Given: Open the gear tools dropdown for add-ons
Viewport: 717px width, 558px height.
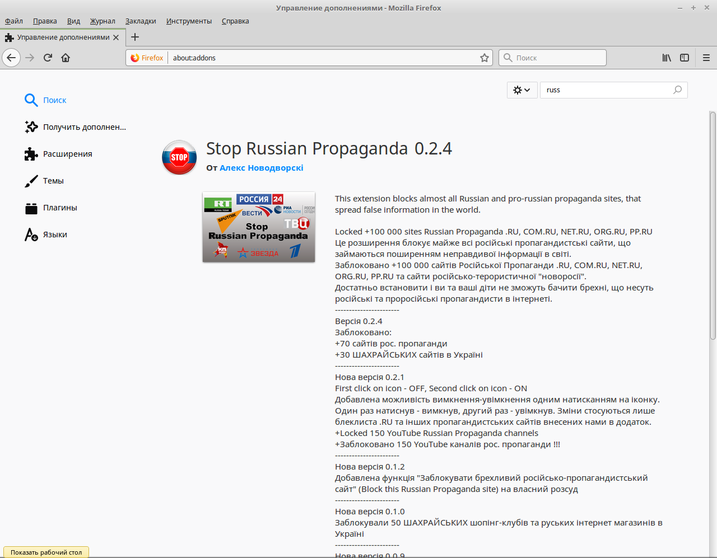Looking at the screenshot, I should point(522,90).
